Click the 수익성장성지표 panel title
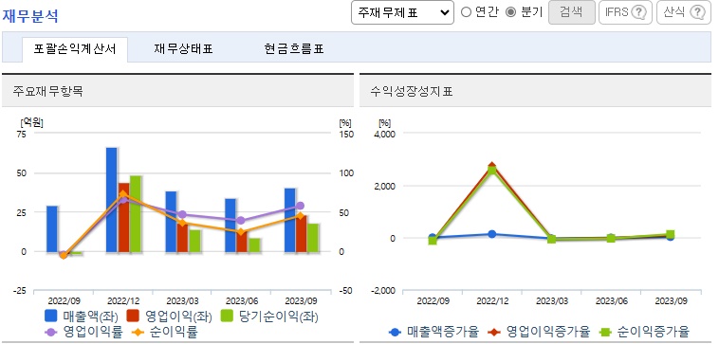 [412, 91]
